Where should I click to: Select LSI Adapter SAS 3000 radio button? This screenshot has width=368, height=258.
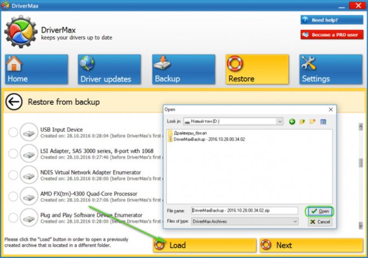point(13,154)
